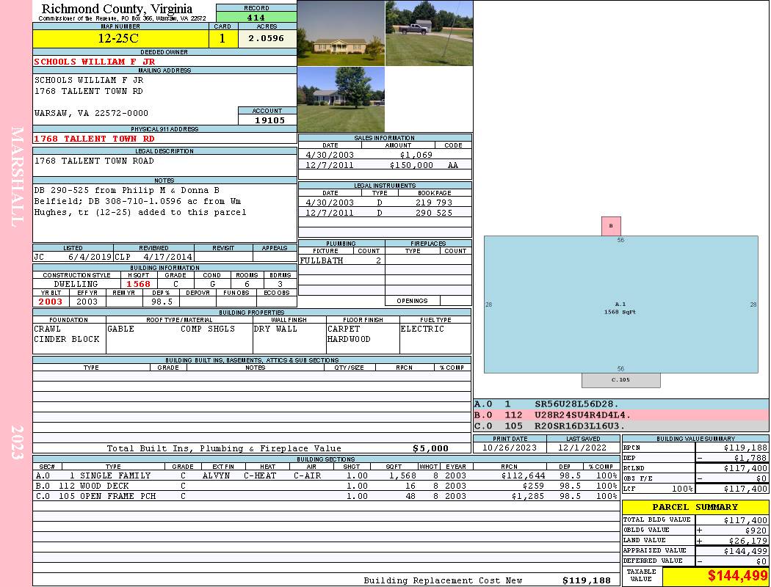Select the yellow map number 12-25C field

point(120,39)
